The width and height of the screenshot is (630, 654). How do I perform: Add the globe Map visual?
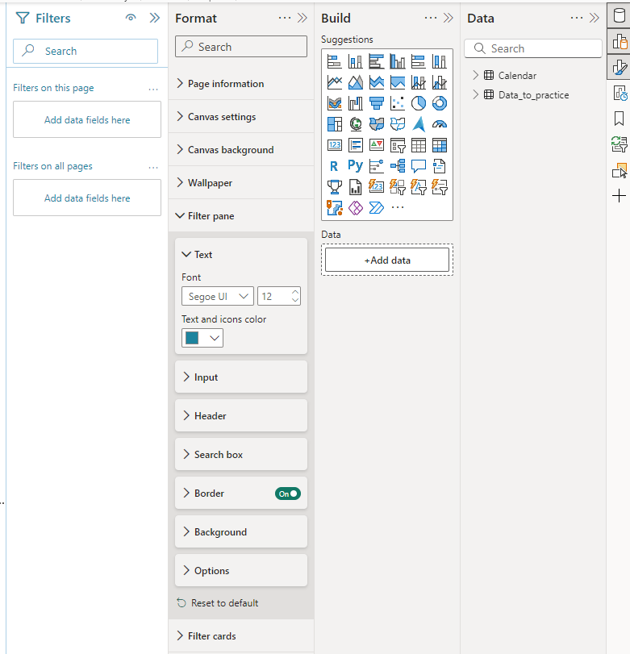356,124
